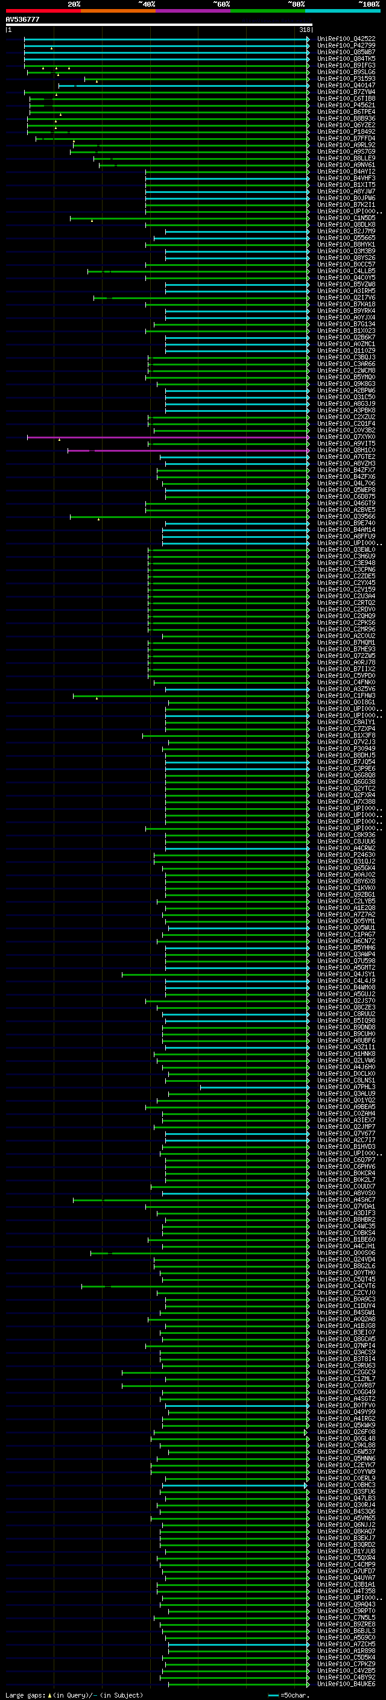Select the UniRef100_B8LLE9 label
386x1700 pixels.
[346, 159]
